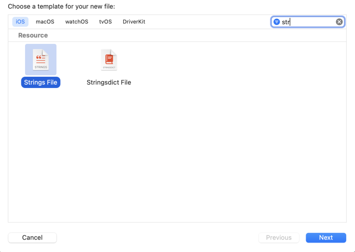Screen dimensions: 355x252
Task: Click the Previous button
Action: point(279,237)
